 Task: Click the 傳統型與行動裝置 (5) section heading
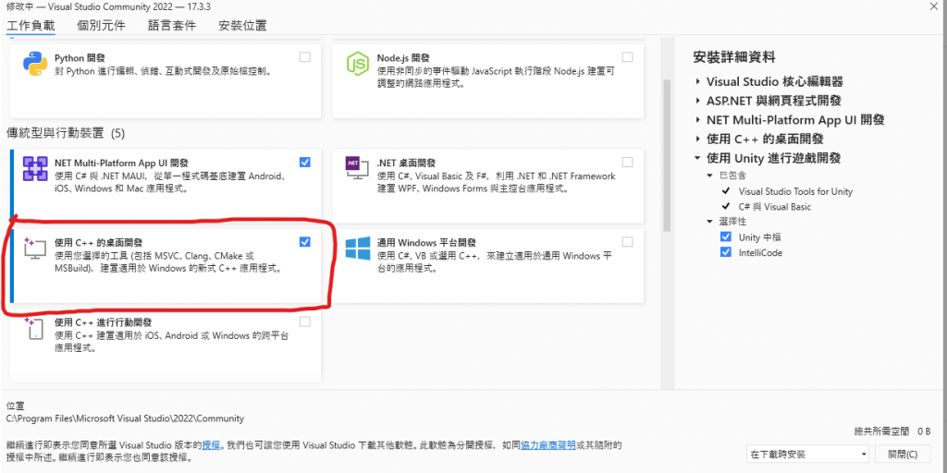click(x=66, y=133)
